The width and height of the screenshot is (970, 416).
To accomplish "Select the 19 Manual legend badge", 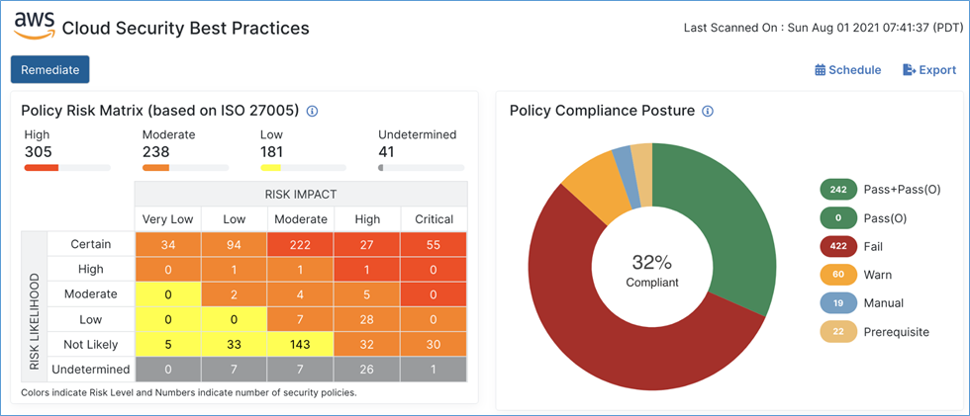I will pyautogui.click(x=838, y=303).
